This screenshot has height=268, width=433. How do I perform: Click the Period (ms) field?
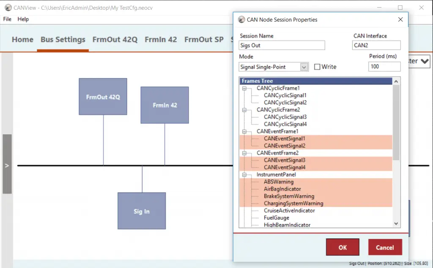click(x=384, y=66)
